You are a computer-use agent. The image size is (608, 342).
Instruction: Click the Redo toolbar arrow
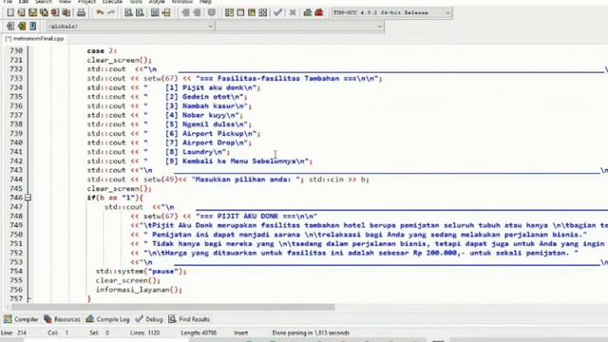point(111,12)
